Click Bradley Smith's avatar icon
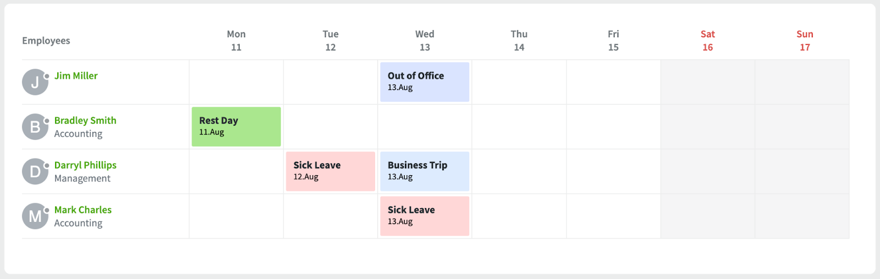The image size is (880, 279). click(35, 127)
